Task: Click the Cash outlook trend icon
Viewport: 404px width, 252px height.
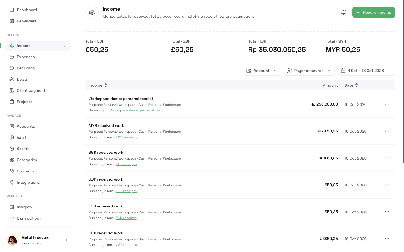Action: (12, 218)
